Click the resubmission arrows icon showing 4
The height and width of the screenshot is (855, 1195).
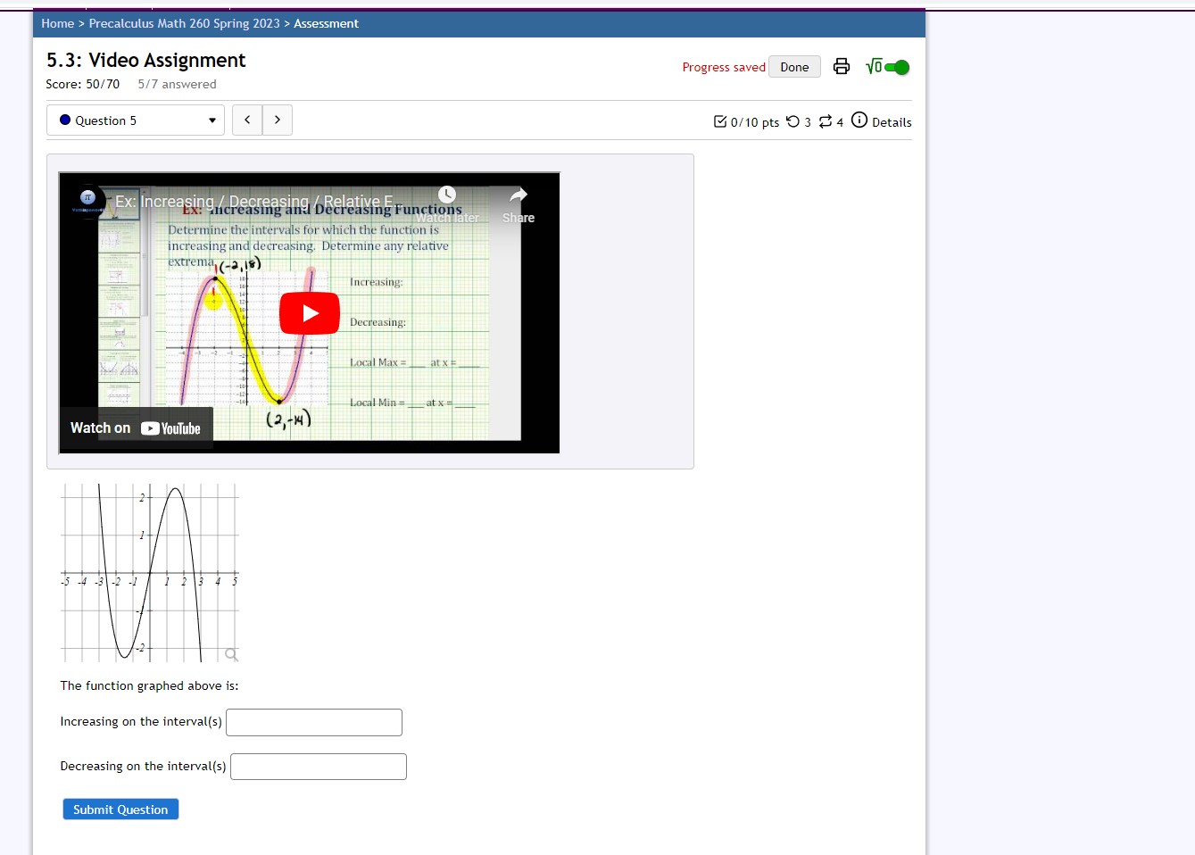pyautogui.click(x=827, y=121)
